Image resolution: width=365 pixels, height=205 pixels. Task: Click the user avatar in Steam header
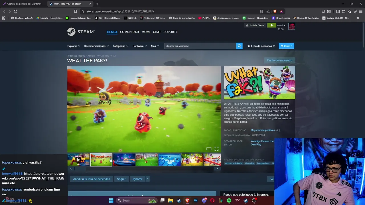(x=292, y=26)
